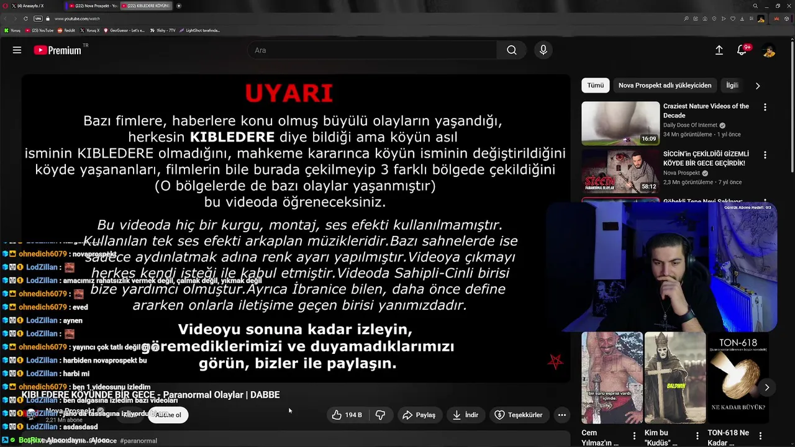Open the Cem Yılmaz short thumbnail
Screen dimensions: 795x447
tap(612, 377)
